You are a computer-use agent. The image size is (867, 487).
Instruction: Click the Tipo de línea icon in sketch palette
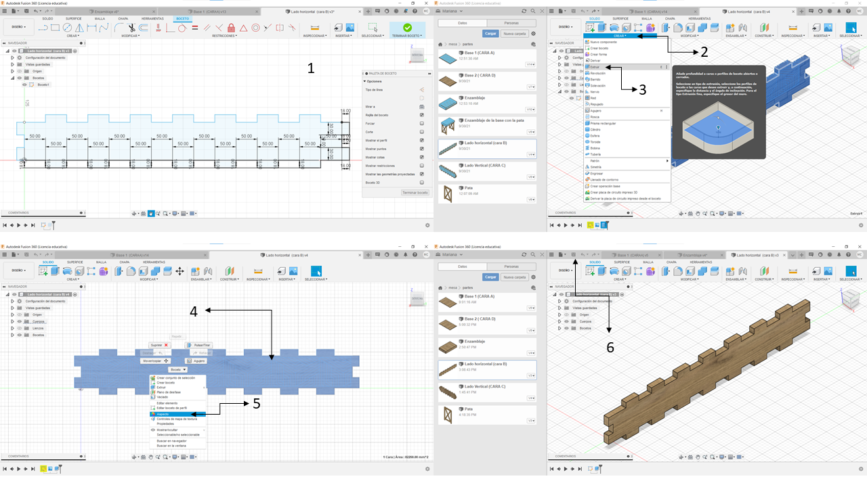point(422,89)
